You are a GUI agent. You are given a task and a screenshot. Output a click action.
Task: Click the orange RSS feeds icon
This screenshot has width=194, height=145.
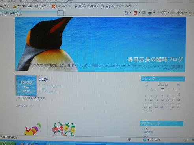135,13
